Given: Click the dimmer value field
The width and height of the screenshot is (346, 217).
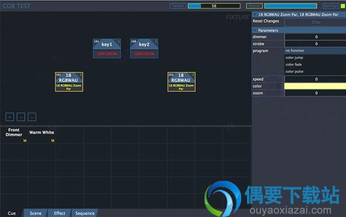Looking at the screenshot, I should [316, 37].
